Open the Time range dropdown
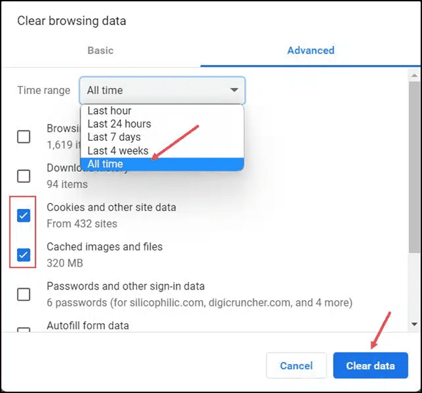This screenshot has width=422, height=393. click(162, 90)
